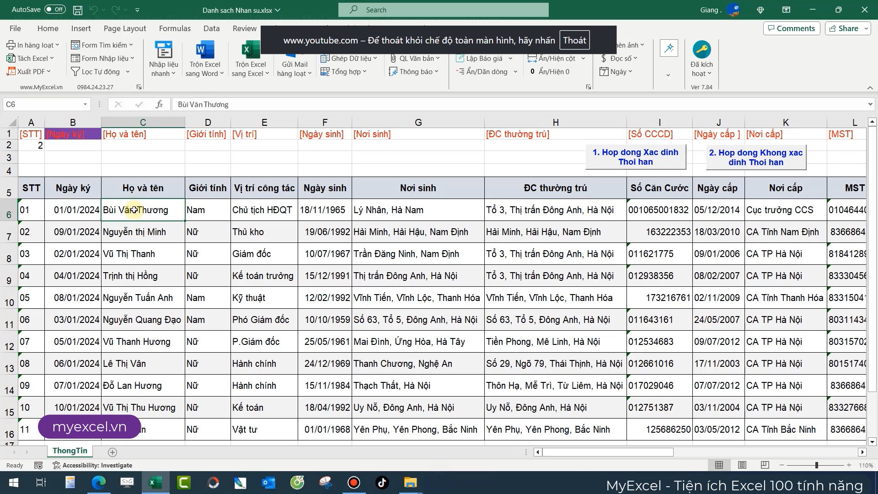Open the Formulas ribbon tab
878x494 pixels.
pos(175,28)
